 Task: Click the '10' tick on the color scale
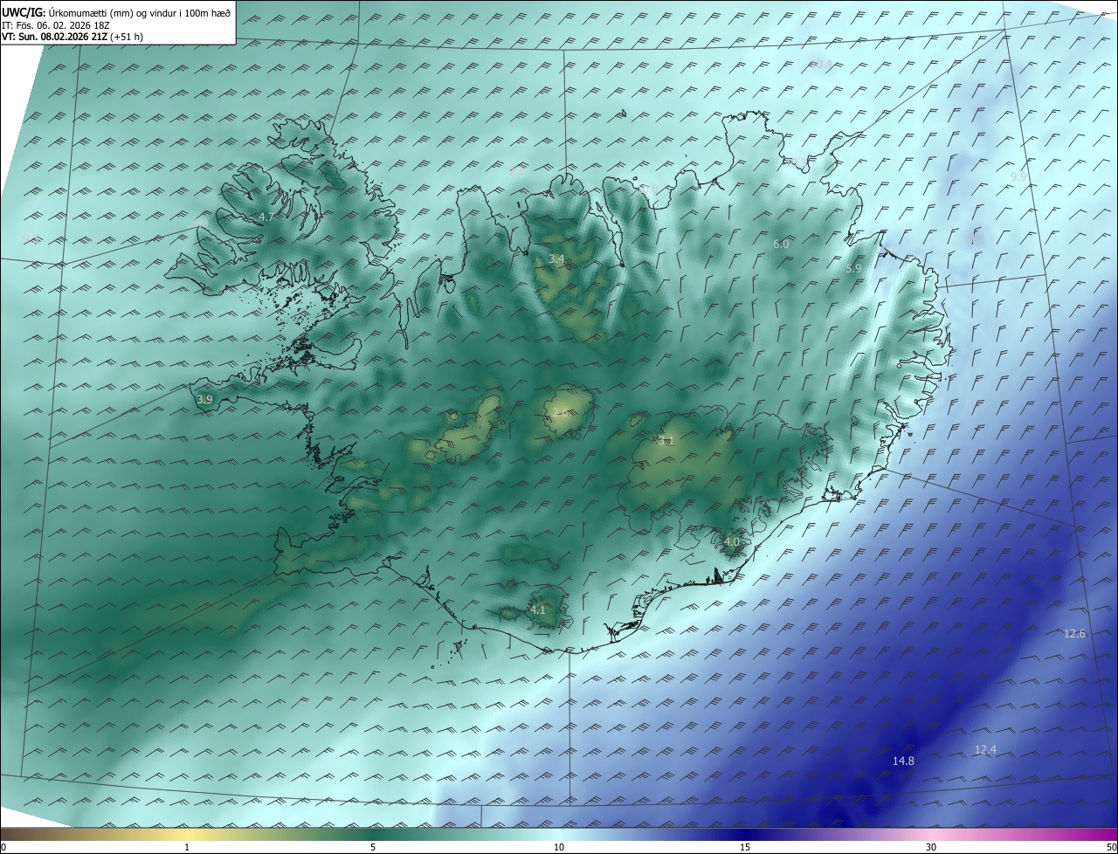559,847
